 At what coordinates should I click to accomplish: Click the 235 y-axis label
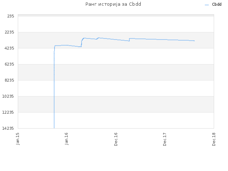click(11, 16)
